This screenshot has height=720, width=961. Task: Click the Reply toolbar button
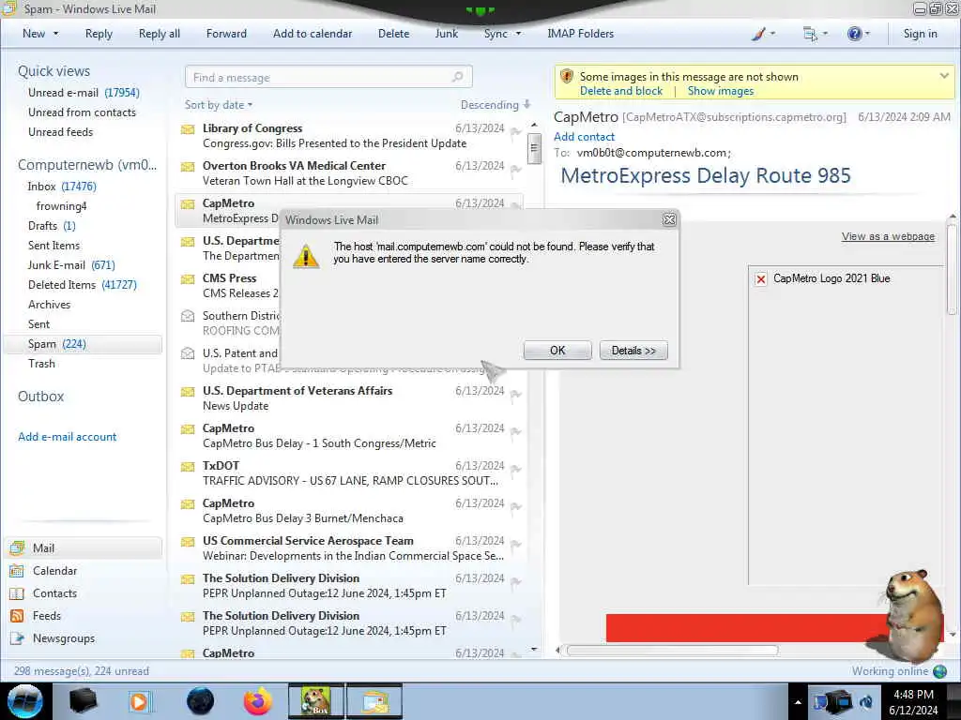point(99,34)
